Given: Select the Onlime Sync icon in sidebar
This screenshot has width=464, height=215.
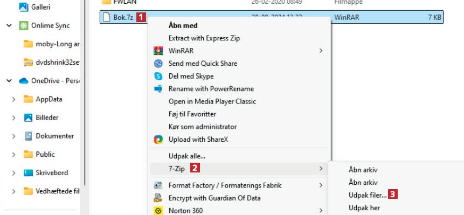Looking at the screenshot, I should (x=24, y=26).
